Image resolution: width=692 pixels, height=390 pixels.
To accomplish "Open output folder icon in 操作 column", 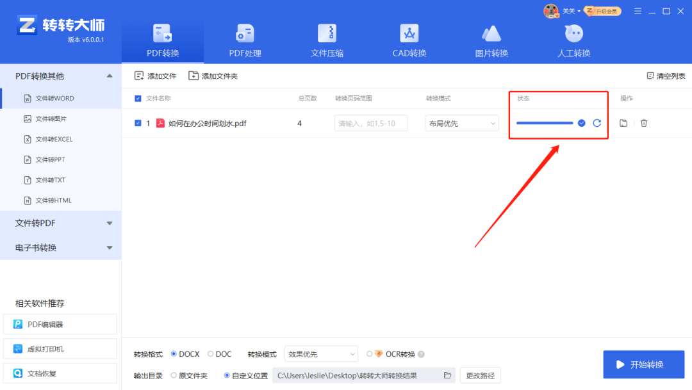I will 623,123.
